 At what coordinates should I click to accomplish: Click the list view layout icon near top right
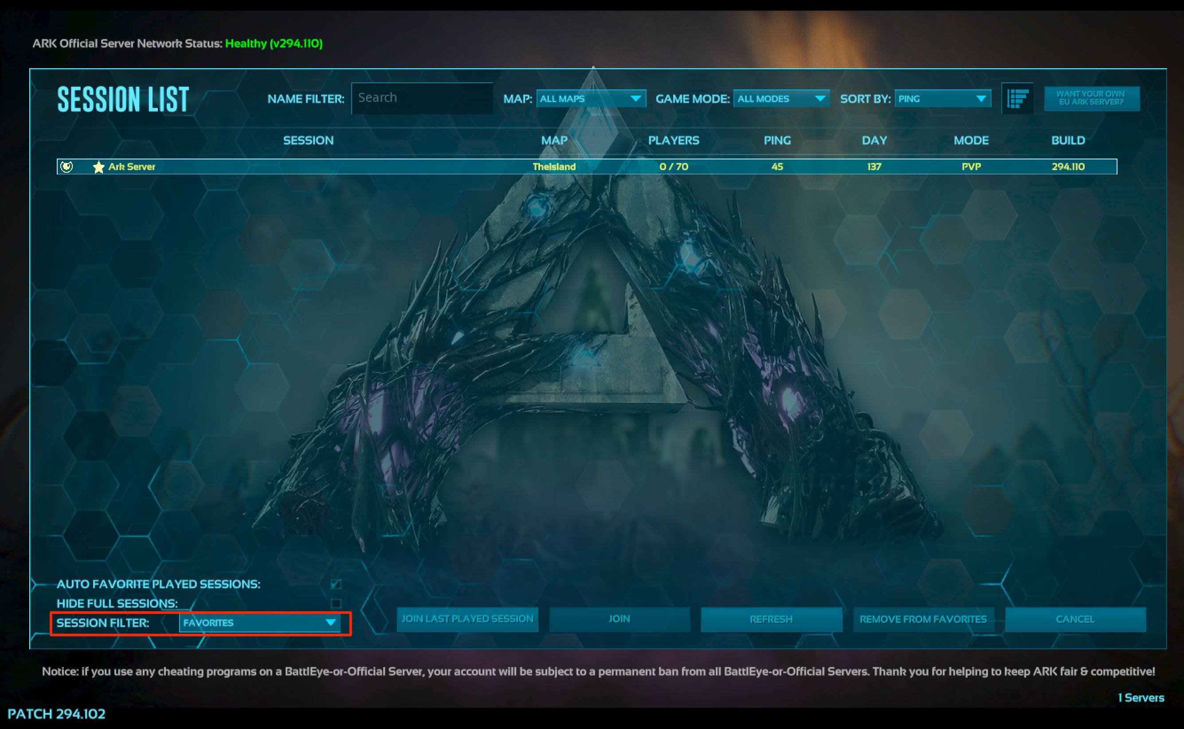point(1017,98)
